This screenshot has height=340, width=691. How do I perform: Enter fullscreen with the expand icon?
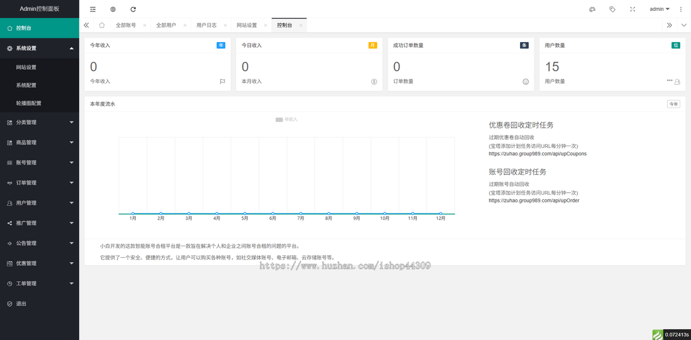tap(633, 9)
